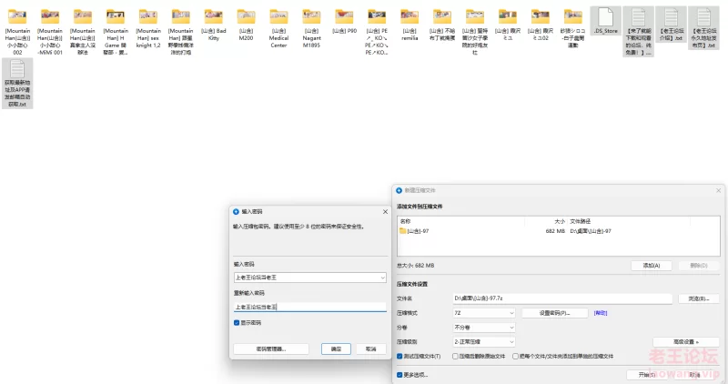Uncheck the 测试压缩文件 checkbox
The width and height of the screenshot is (728, 384).
click(x=400, y=356)
